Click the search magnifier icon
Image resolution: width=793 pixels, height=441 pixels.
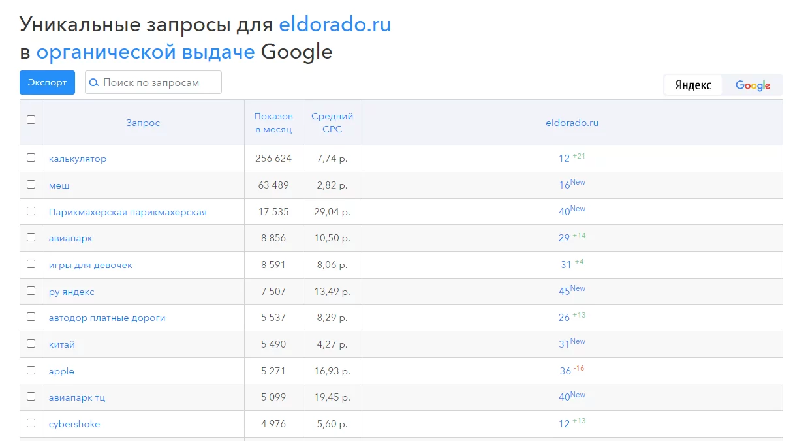[94, 83]
